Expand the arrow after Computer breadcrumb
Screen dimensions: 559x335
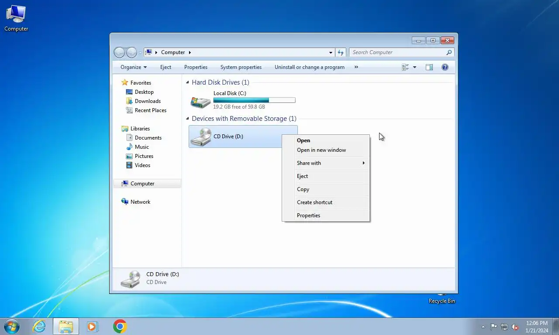(190, 52)
